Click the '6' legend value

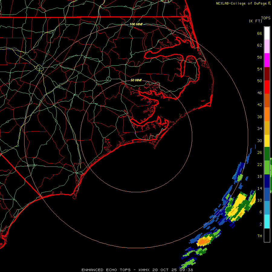pos(261,212)
